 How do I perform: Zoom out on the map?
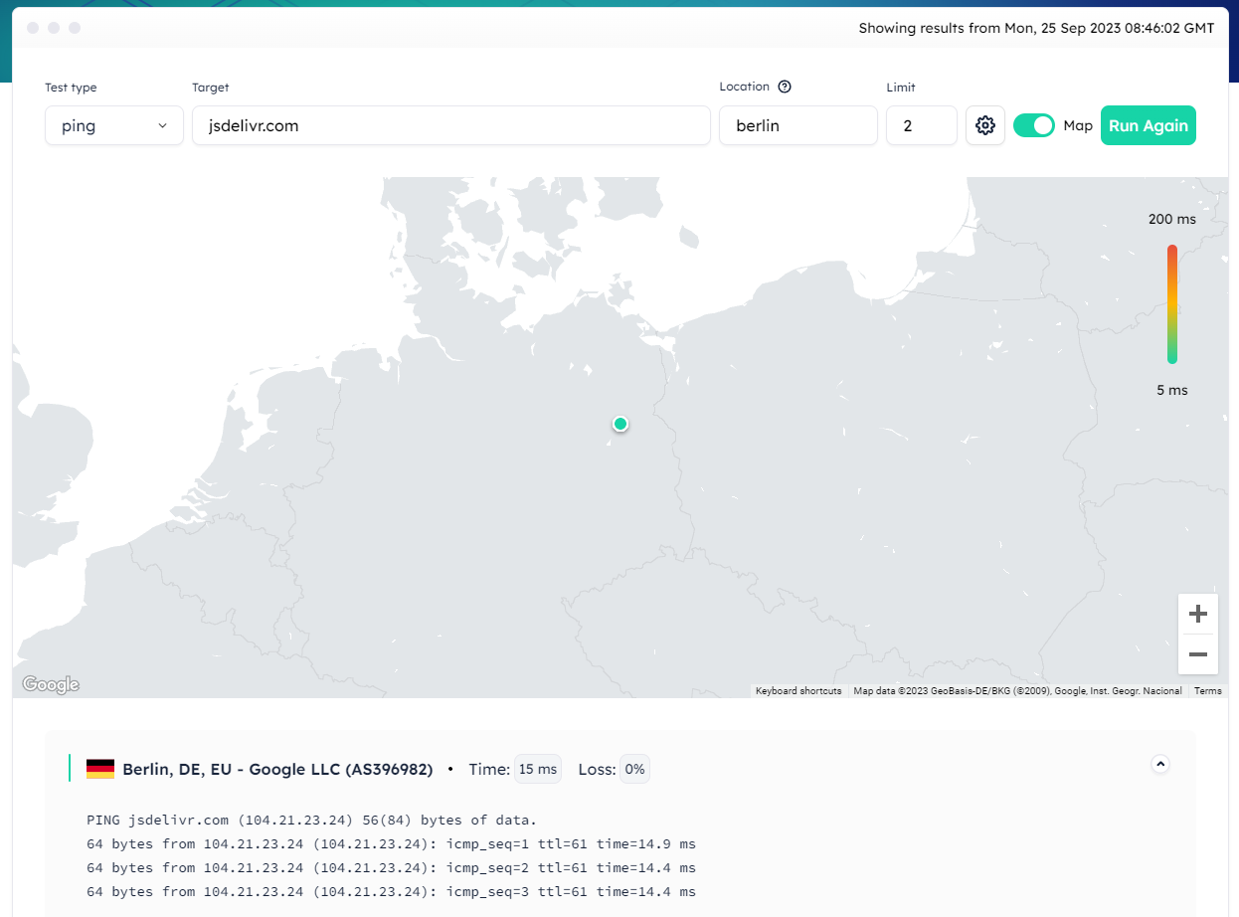[1197, 654]
